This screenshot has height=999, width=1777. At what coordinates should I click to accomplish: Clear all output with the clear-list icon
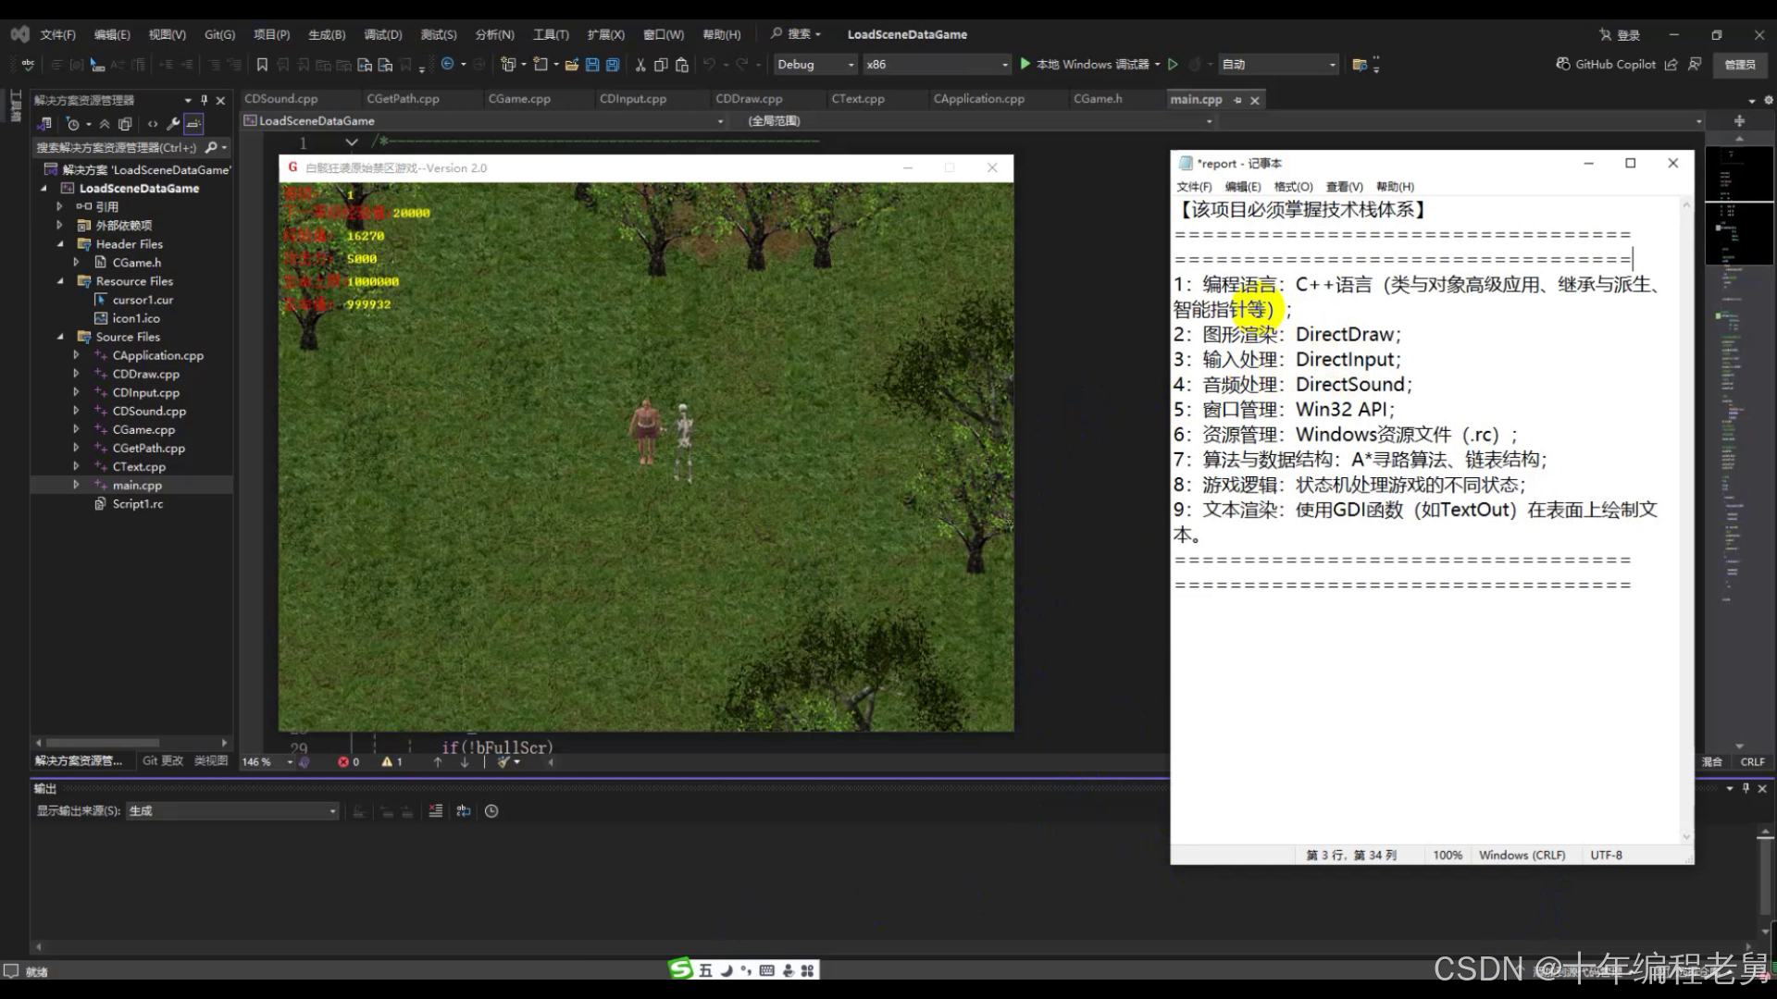435,811
